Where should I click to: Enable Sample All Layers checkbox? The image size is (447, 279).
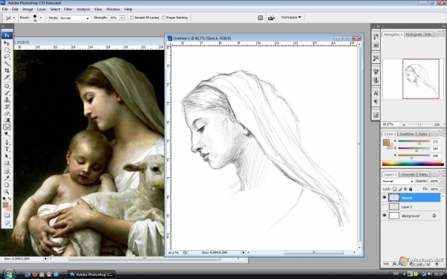tap(132, 18)
